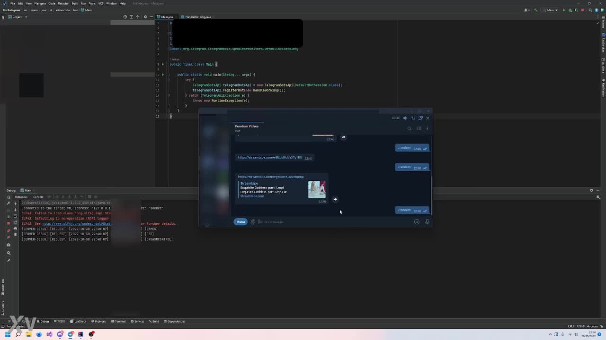Toggle Telegram's right side panel icon
The height and width of the screenshot is (340, 606).
click(x=419, y=128)
